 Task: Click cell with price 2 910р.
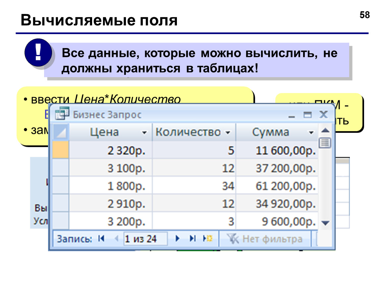pyautogui.click(x=111, y=204)
